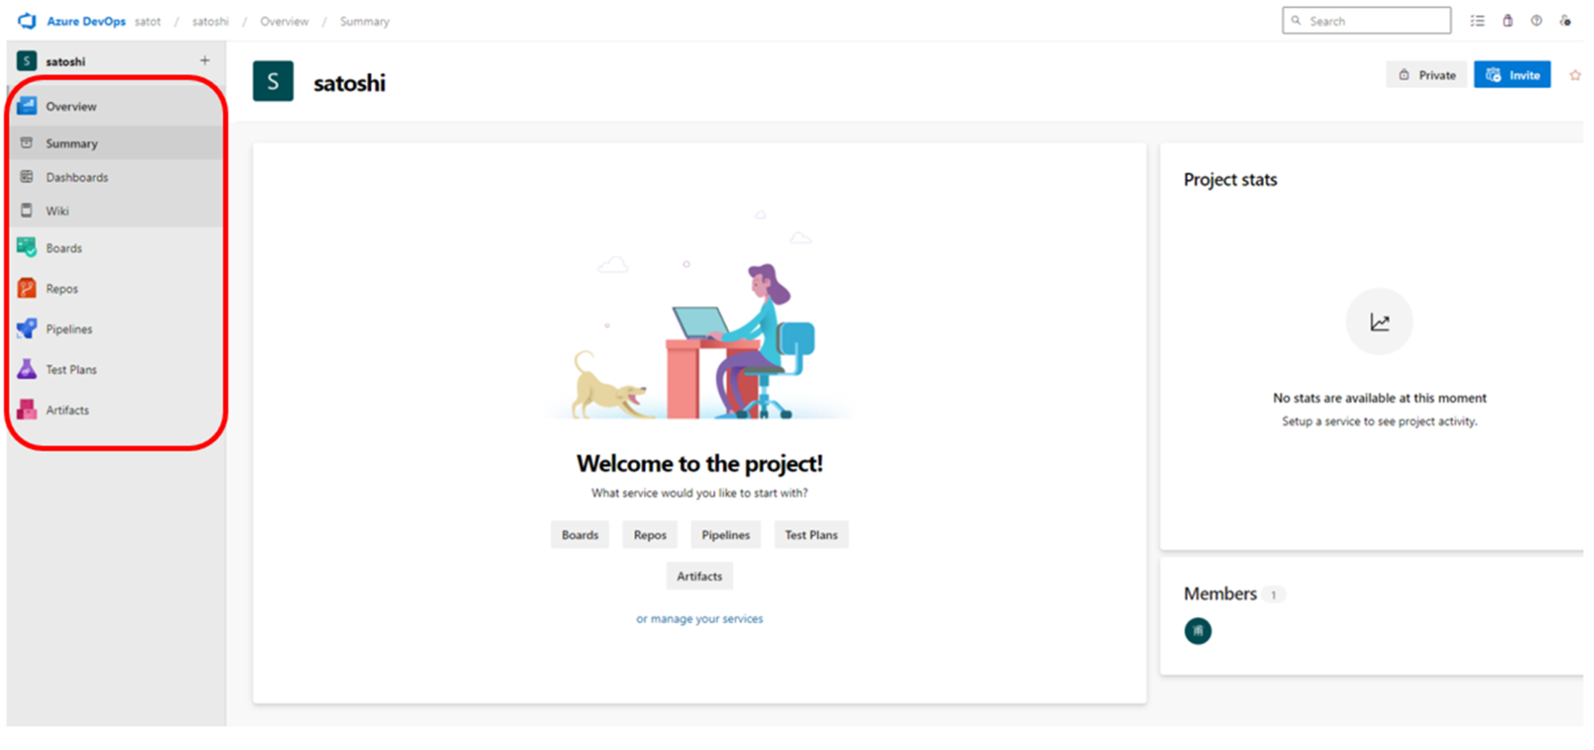Viewport: 1594px width, 750px height.
Task: Click Repos label in the sidebar
Action: pos(61,288)
